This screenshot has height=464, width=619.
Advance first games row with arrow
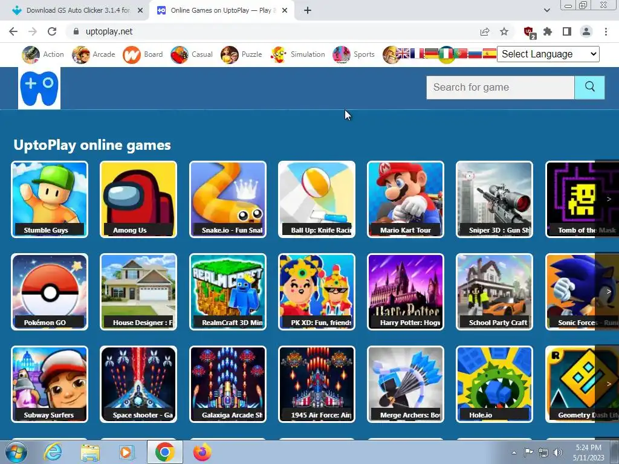pos(608,199)
